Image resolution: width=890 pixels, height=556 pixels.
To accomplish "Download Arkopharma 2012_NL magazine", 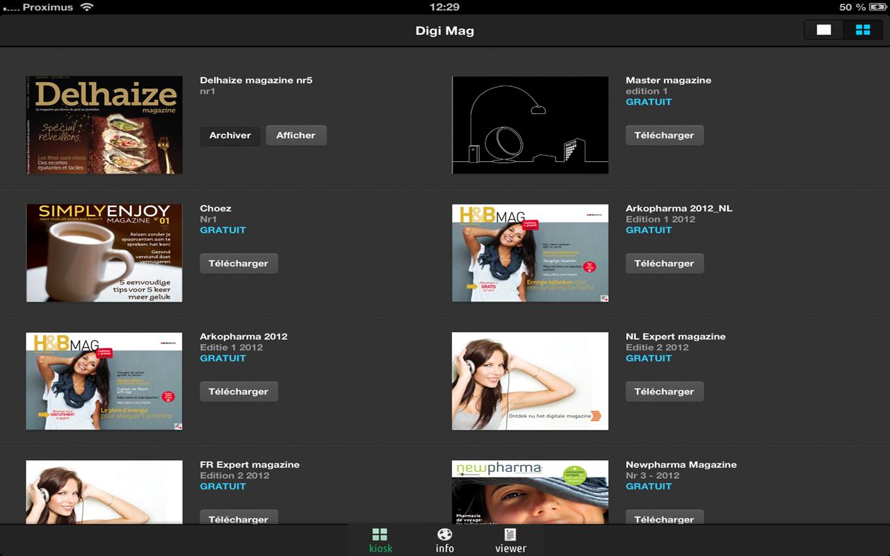I will (665, 263).
